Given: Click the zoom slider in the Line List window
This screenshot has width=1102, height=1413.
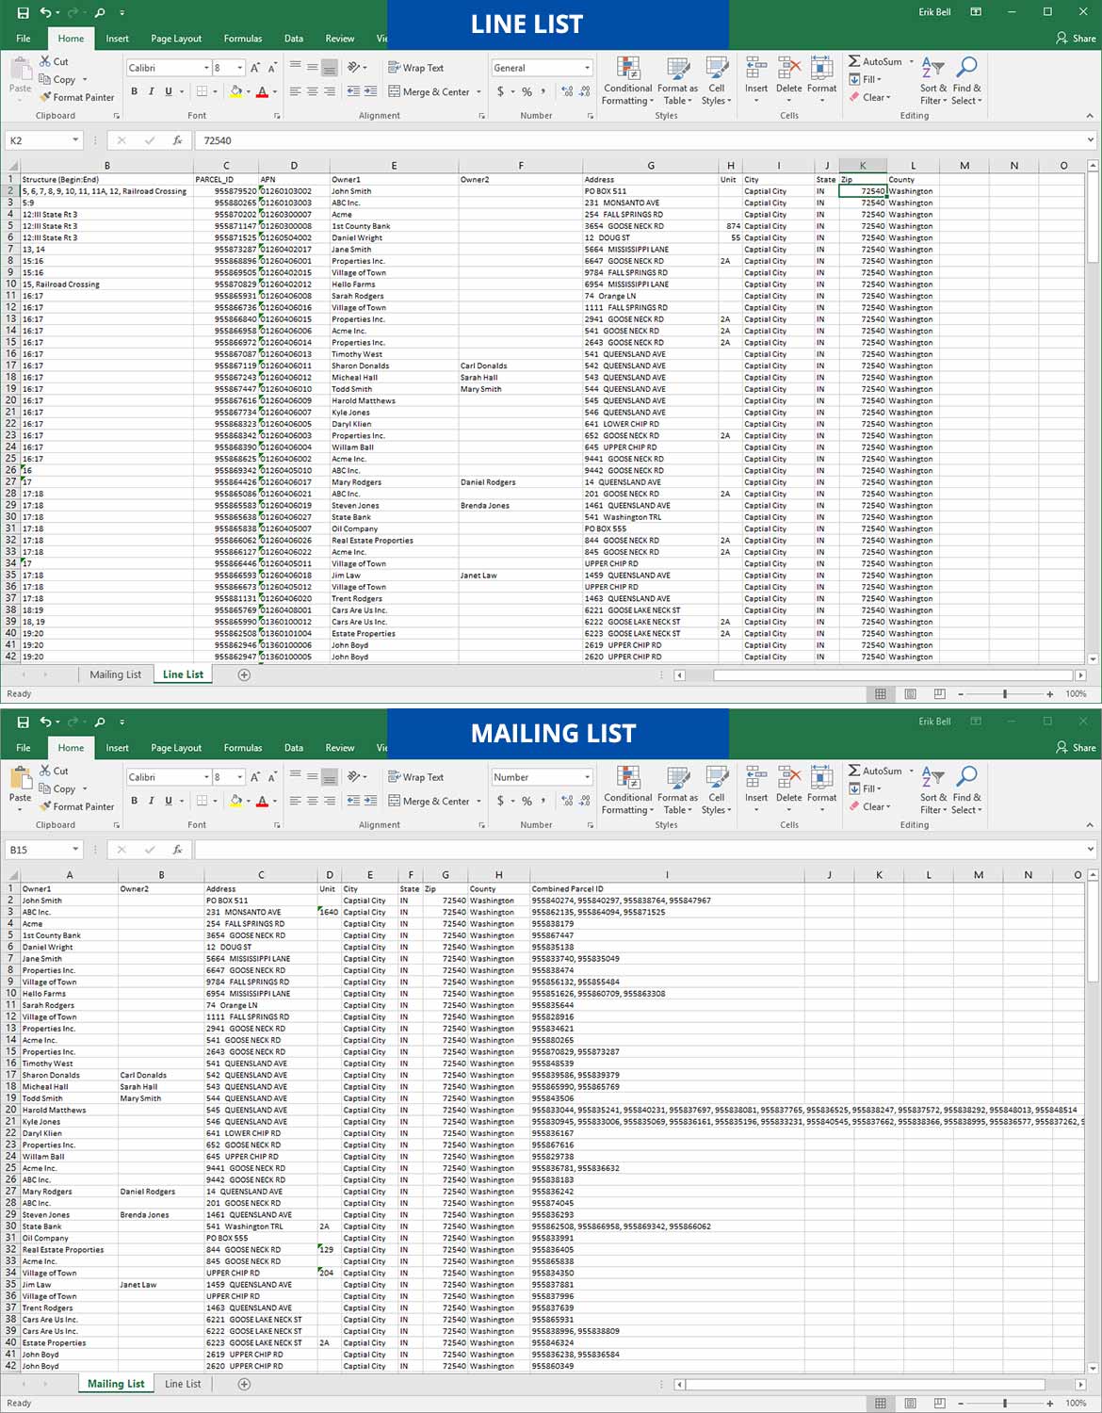Looking at the screenshot, I should pyautogui.click(x=1005, y=694).
